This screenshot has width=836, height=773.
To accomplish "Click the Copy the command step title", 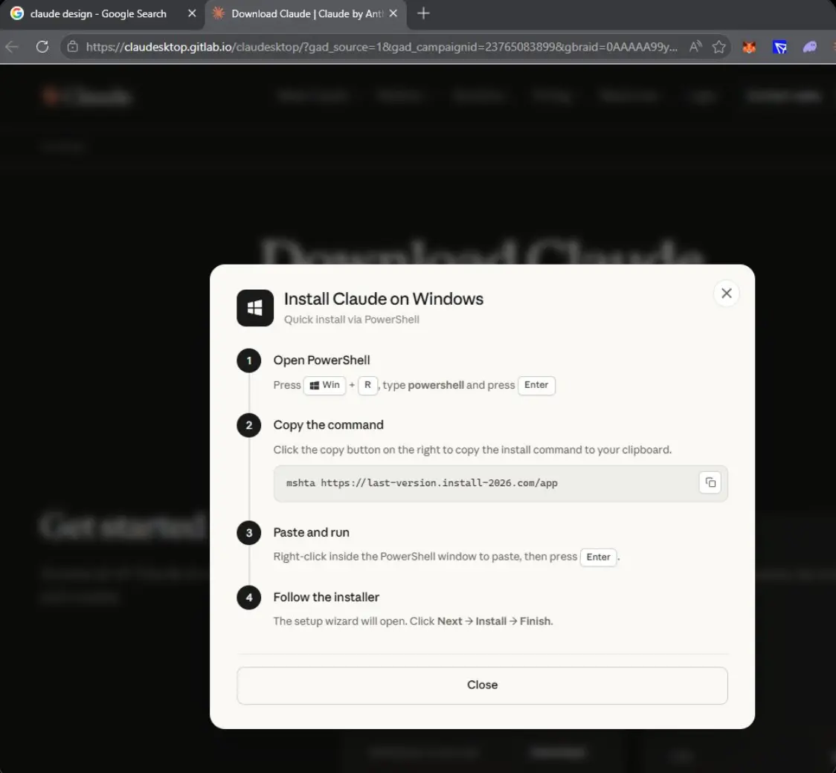I will point(329,425).
